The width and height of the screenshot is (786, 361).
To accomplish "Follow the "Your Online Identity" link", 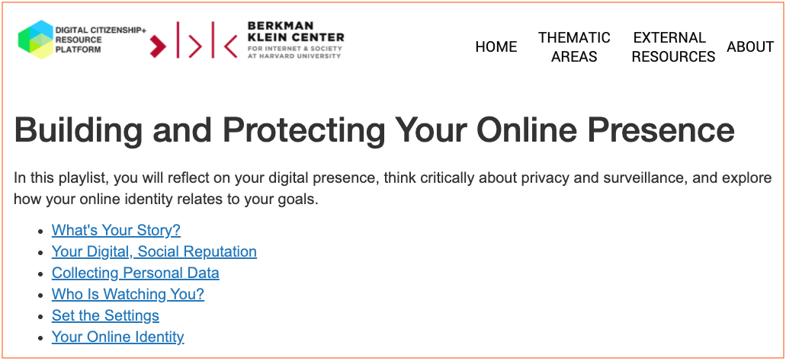I will [x=118, y=337].
